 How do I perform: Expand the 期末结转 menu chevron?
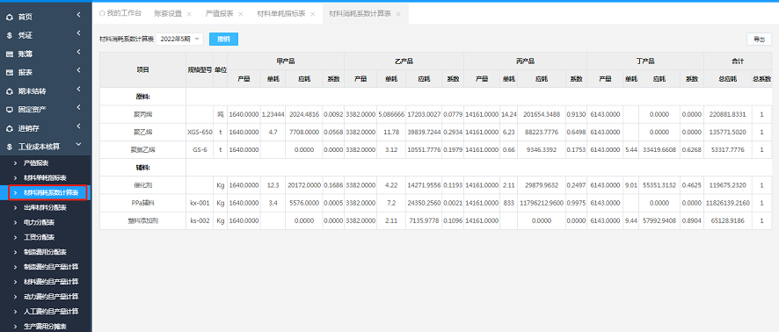click(78, 90)
